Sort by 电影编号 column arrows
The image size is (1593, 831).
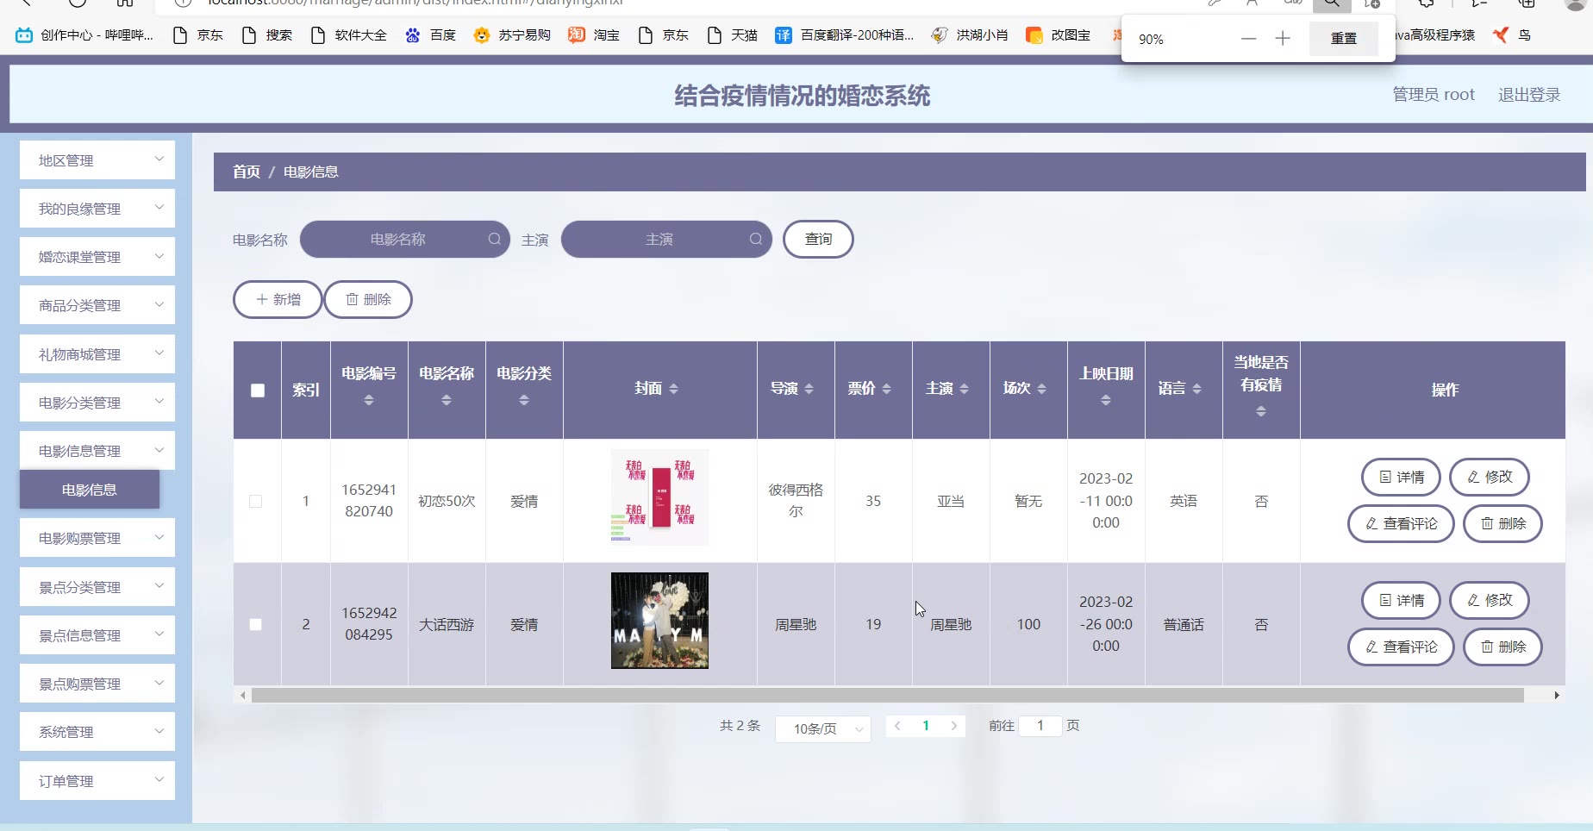(369, 400)
